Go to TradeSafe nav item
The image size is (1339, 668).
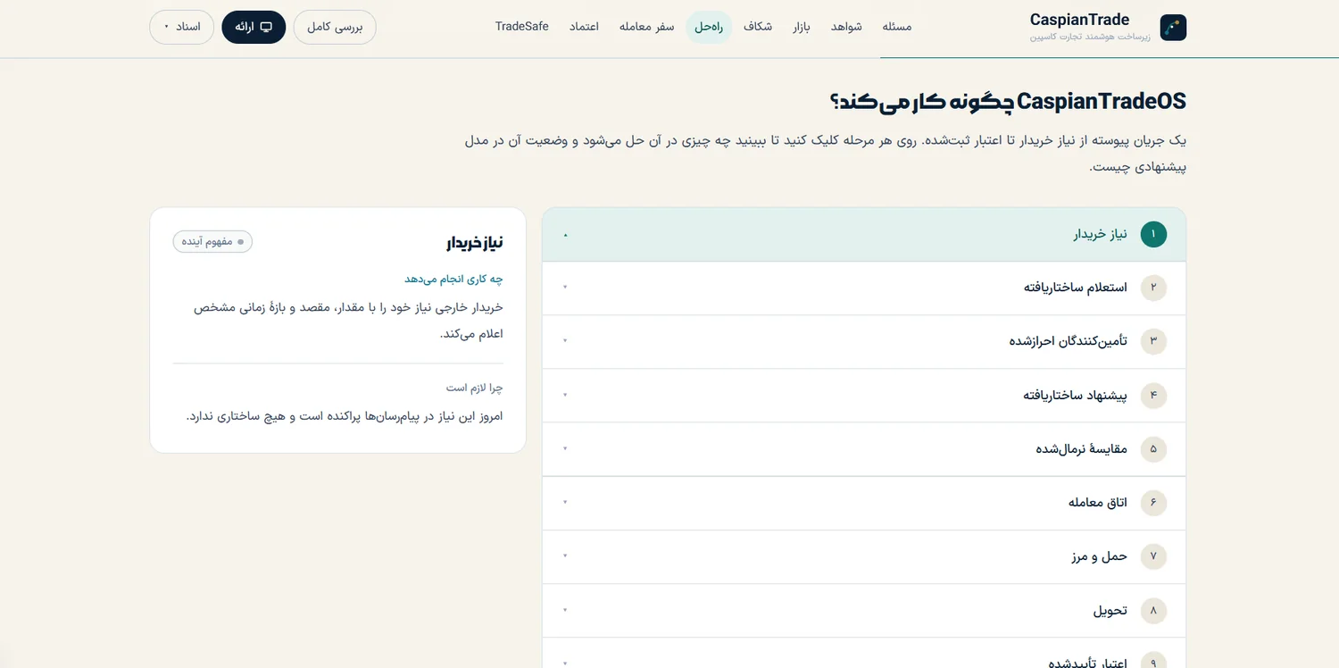pos(522,27)
